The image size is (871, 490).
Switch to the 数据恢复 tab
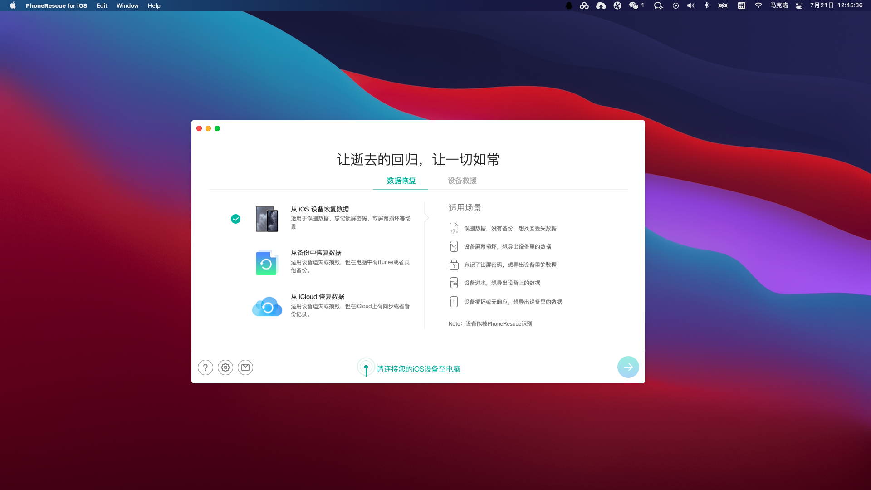tap(401, 181)
